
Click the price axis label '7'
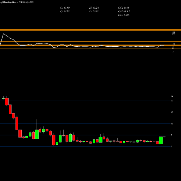172,135
